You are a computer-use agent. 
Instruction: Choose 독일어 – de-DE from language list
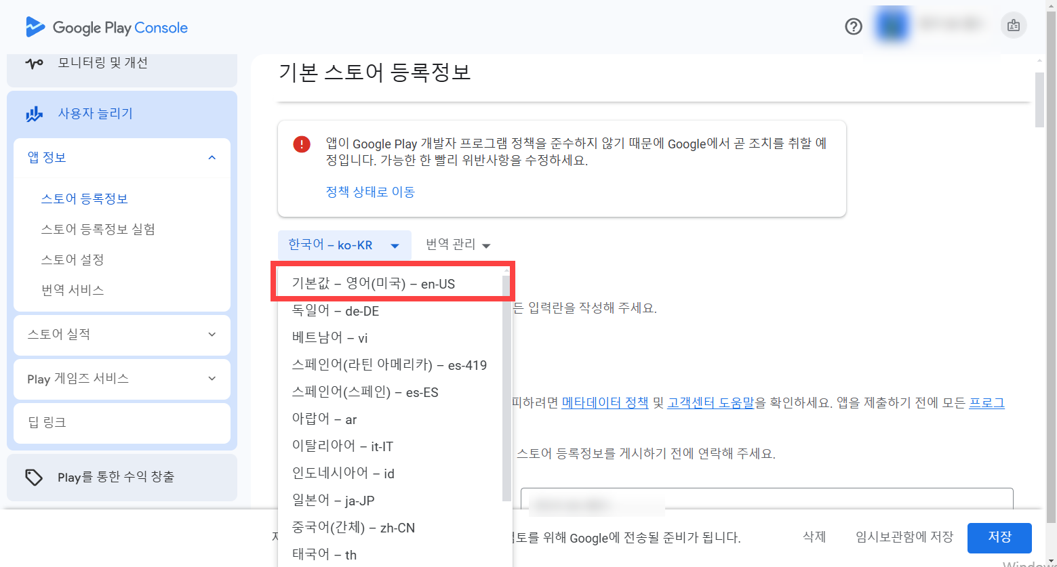391,311
